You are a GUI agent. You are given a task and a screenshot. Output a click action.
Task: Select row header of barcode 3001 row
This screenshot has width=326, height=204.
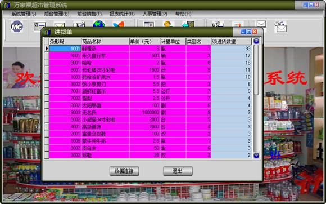click(47, 56)
